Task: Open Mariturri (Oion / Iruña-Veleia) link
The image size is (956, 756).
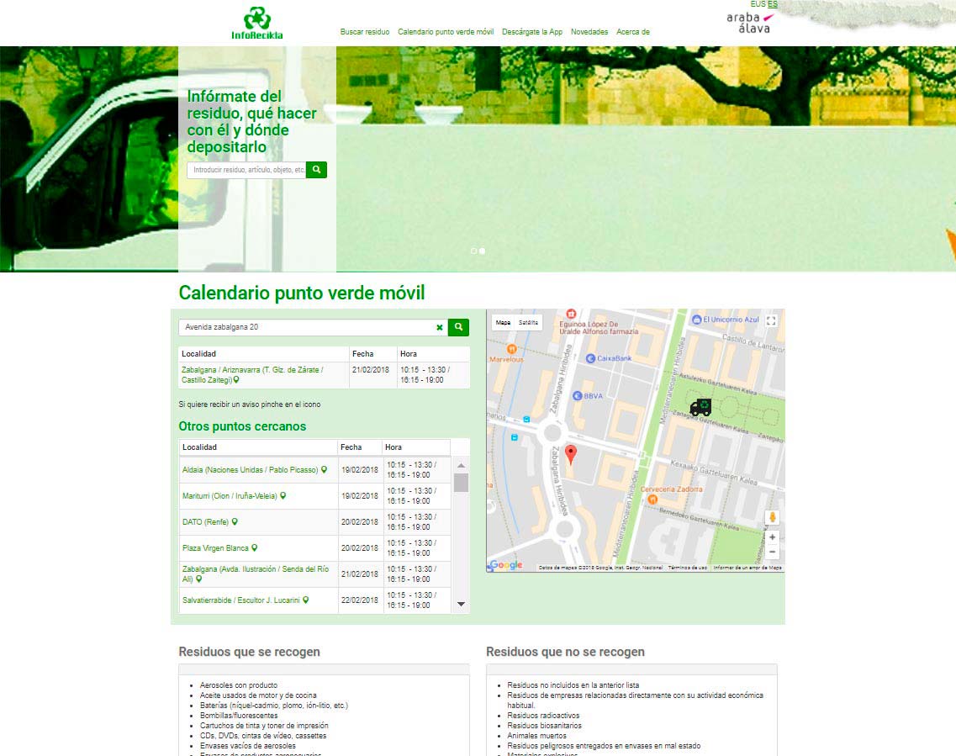Action: [x=230, y=496]
